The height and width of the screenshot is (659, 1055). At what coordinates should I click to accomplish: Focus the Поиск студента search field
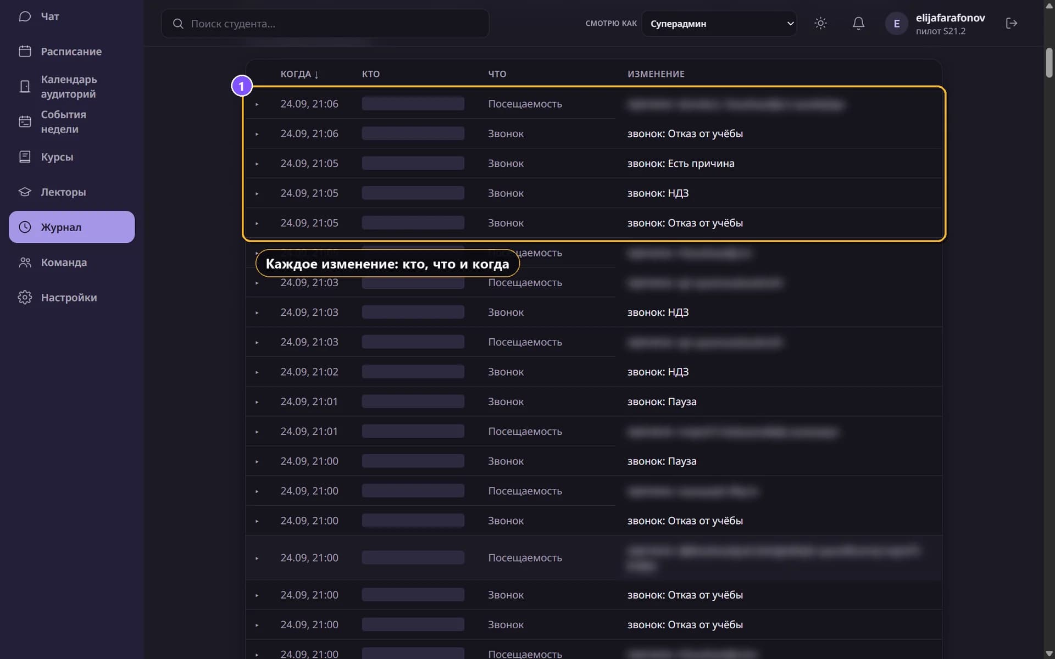click(325, 24)
